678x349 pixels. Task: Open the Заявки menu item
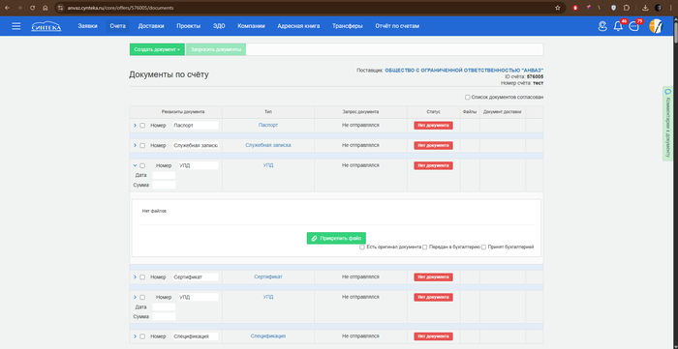(x=87, y=26)
